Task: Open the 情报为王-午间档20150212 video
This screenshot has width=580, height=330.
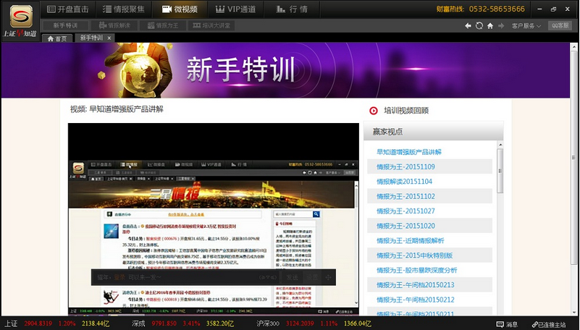Action: 415,300
